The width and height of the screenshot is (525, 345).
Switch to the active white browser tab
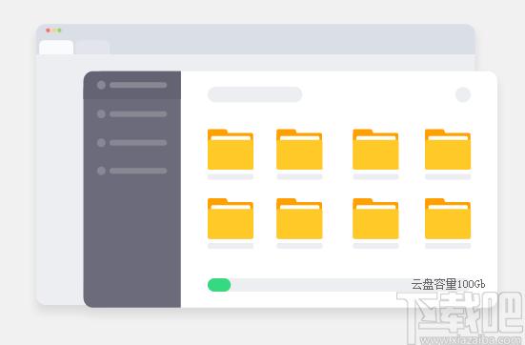click(56, 48)
